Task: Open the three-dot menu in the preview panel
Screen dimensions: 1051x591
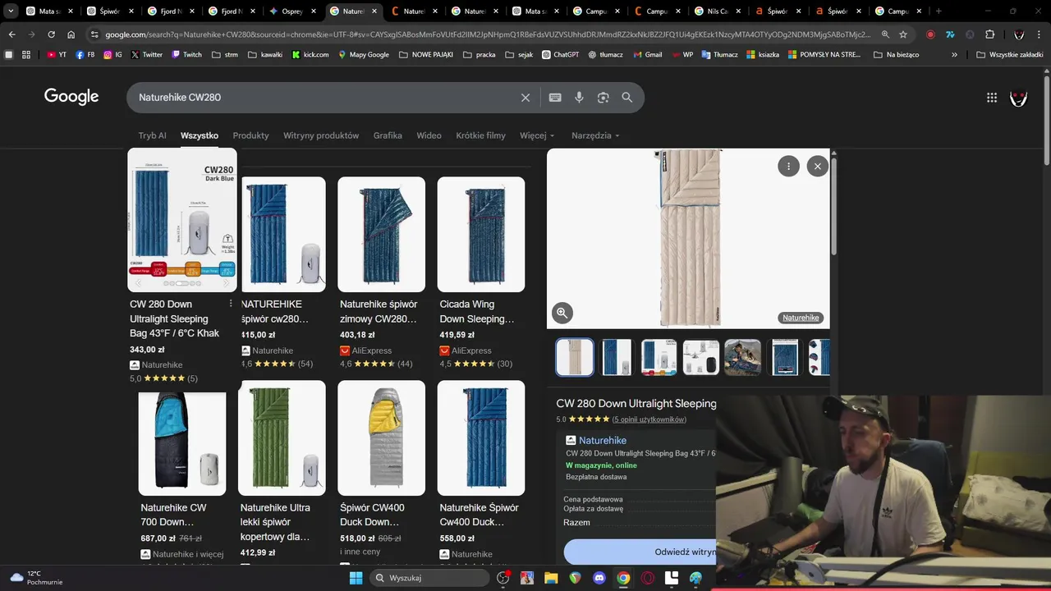Action: (788, 166)
